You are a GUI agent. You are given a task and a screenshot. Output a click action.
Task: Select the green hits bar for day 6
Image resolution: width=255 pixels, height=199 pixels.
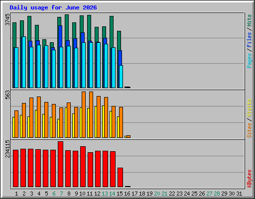(52, 45)
